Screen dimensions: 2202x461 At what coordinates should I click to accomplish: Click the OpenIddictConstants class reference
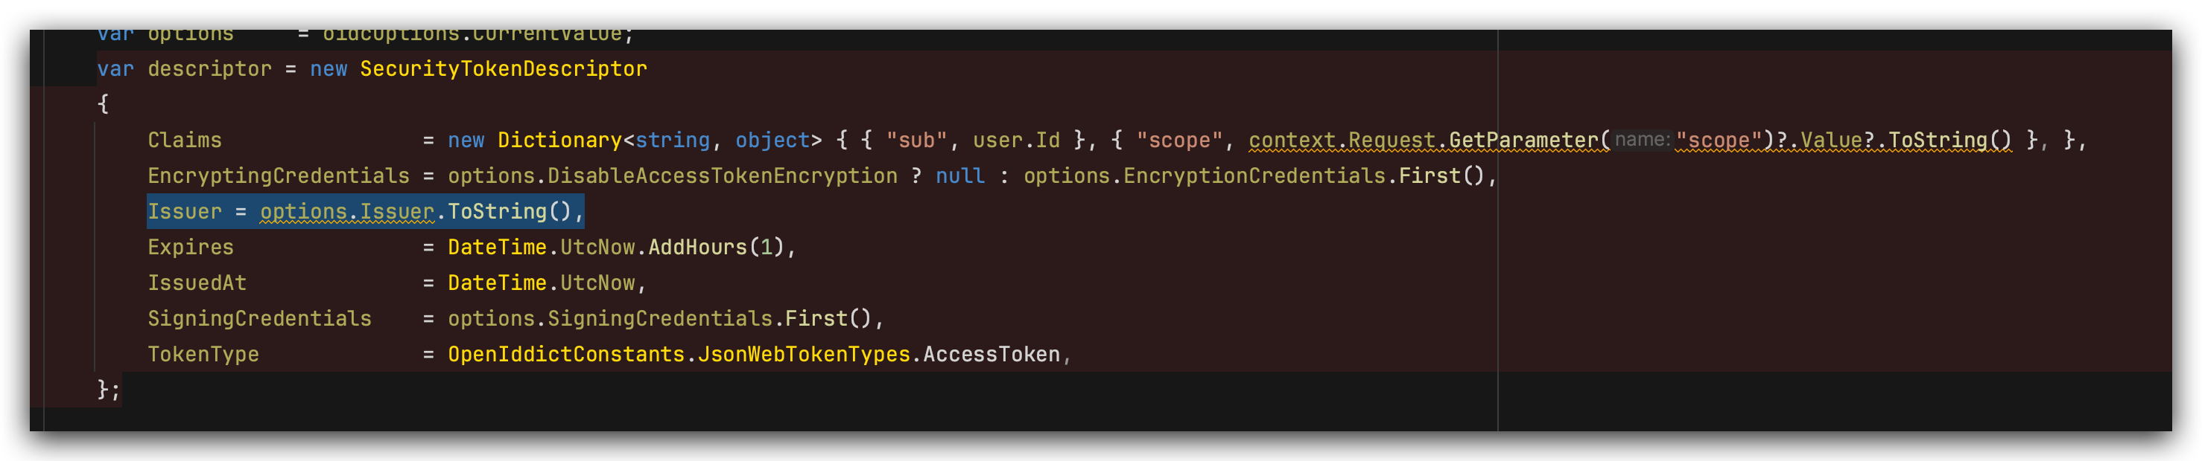[x=566, y=355]
